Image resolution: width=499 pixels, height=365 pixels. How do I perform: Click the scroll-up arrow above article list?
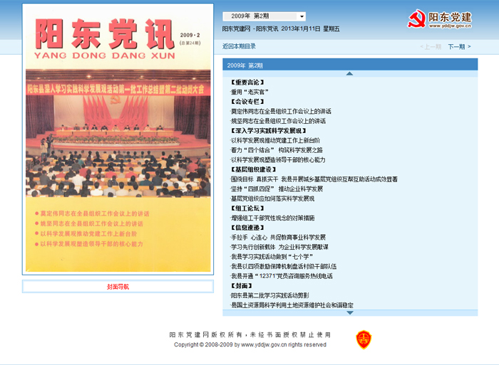(x=349, y=73)
